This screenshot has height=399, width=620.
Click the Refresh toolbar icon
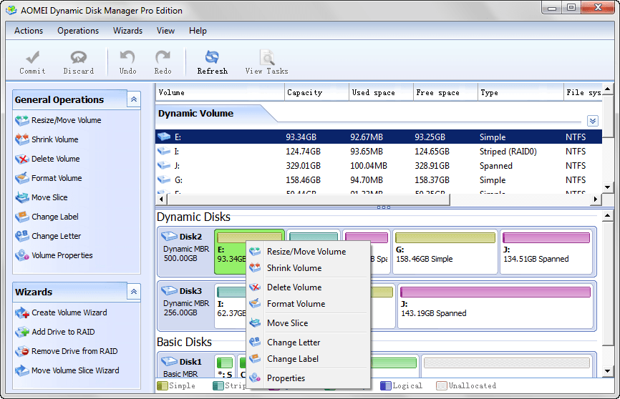tap(212, 58)
